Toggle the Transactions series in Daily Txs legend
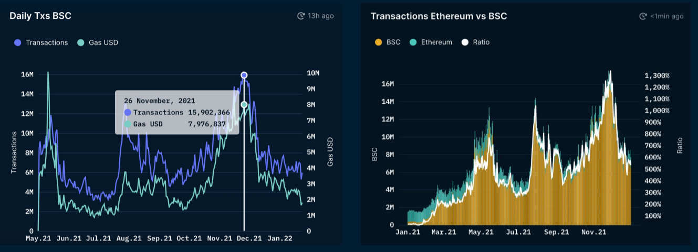 [x=41, y=42]
